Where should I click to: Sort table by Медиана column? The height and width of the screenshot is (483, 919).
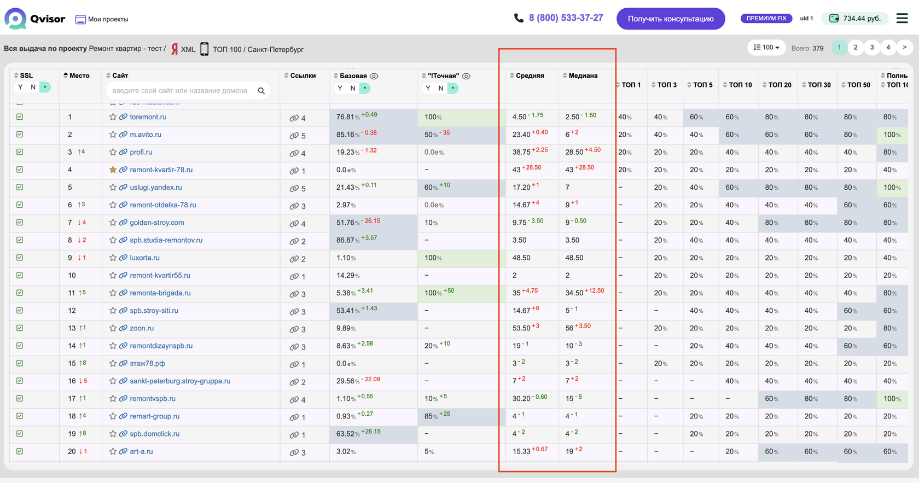pos(580,75)
